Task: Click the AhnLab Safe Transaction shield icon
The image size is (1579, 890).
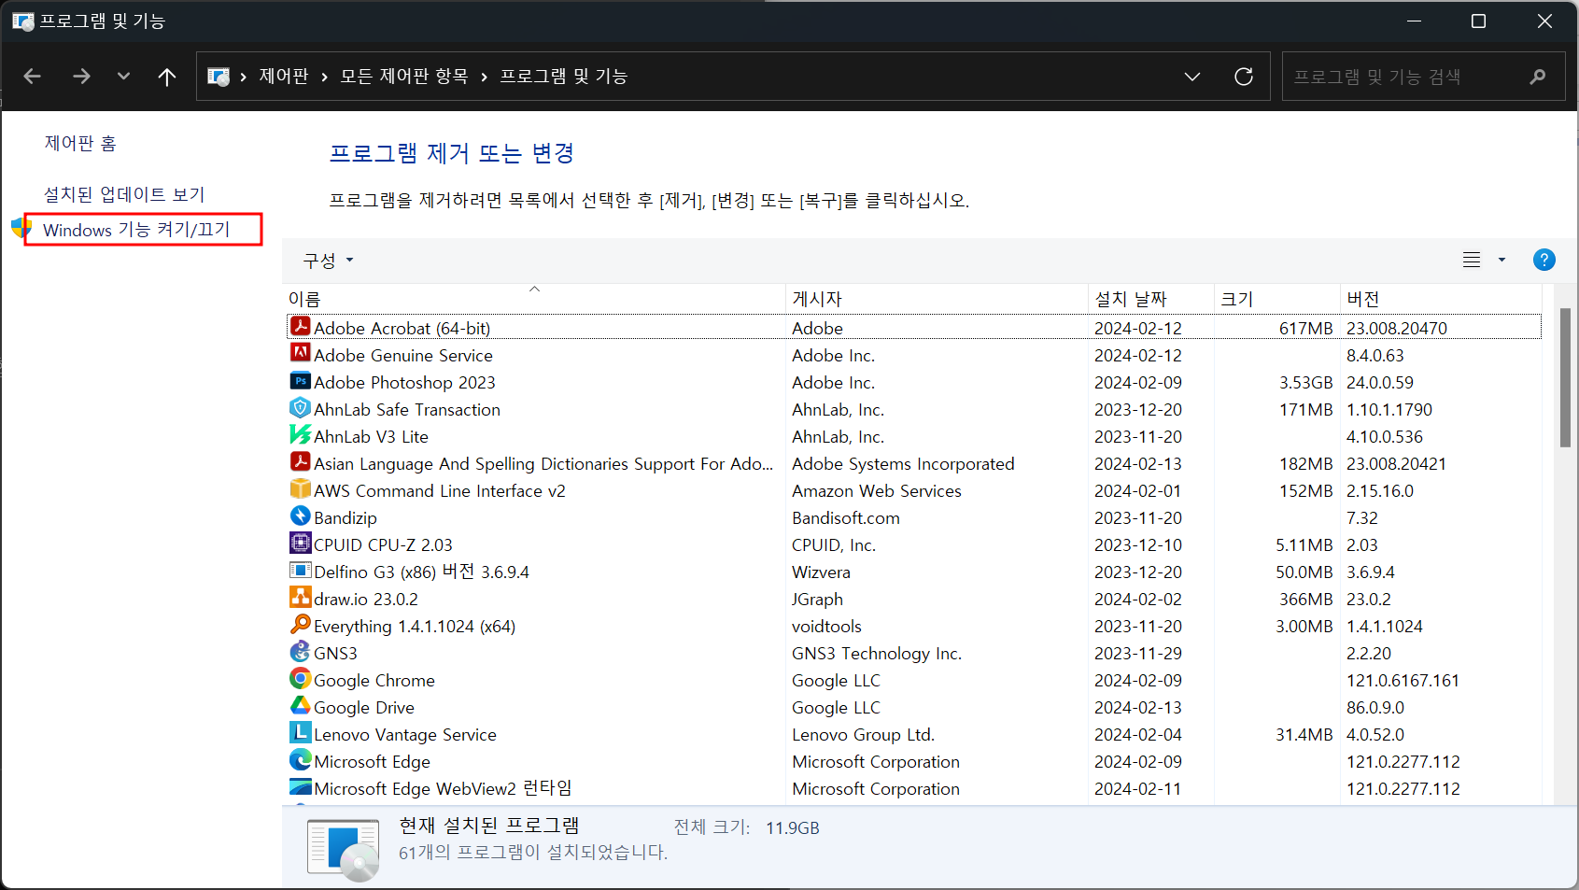Action: 300,408
